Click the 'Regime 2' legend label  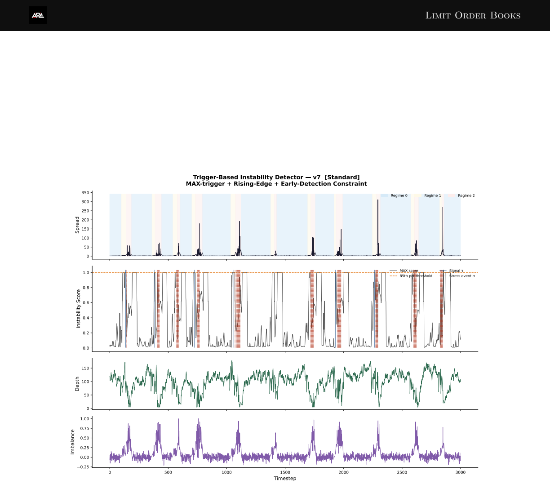pyautogui.click(x=466, y=195)
